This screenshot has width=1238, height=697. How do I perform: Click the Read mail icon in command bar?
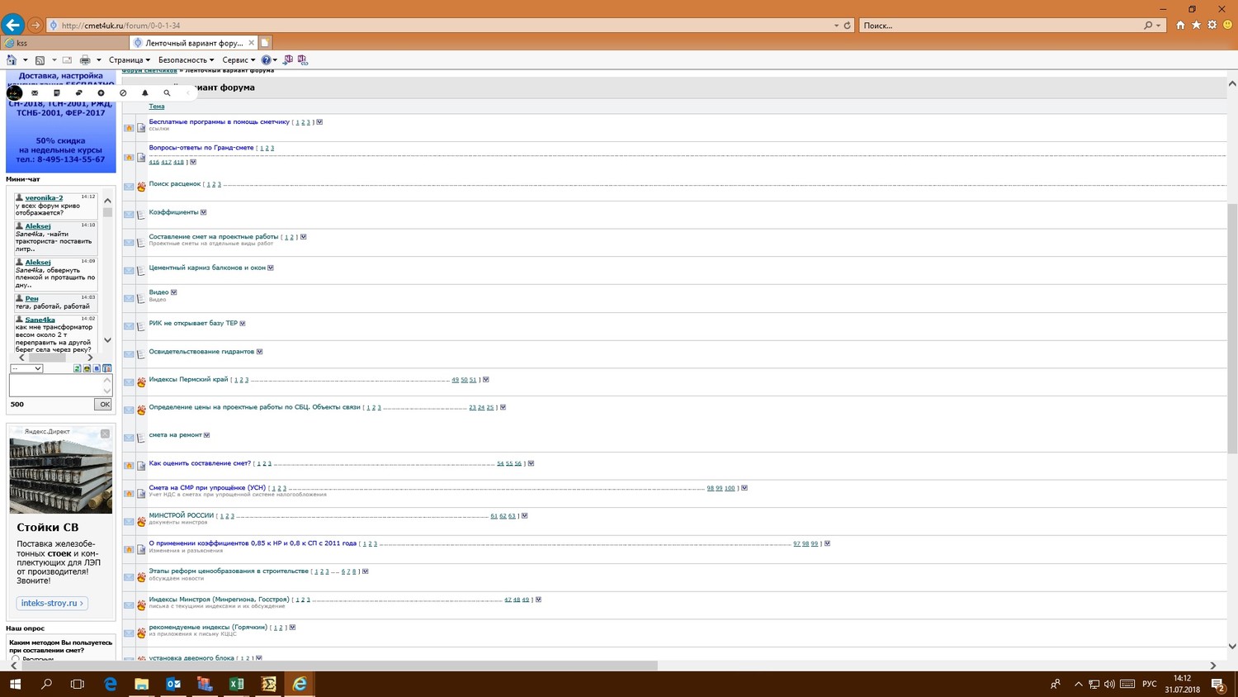[67, 60]
